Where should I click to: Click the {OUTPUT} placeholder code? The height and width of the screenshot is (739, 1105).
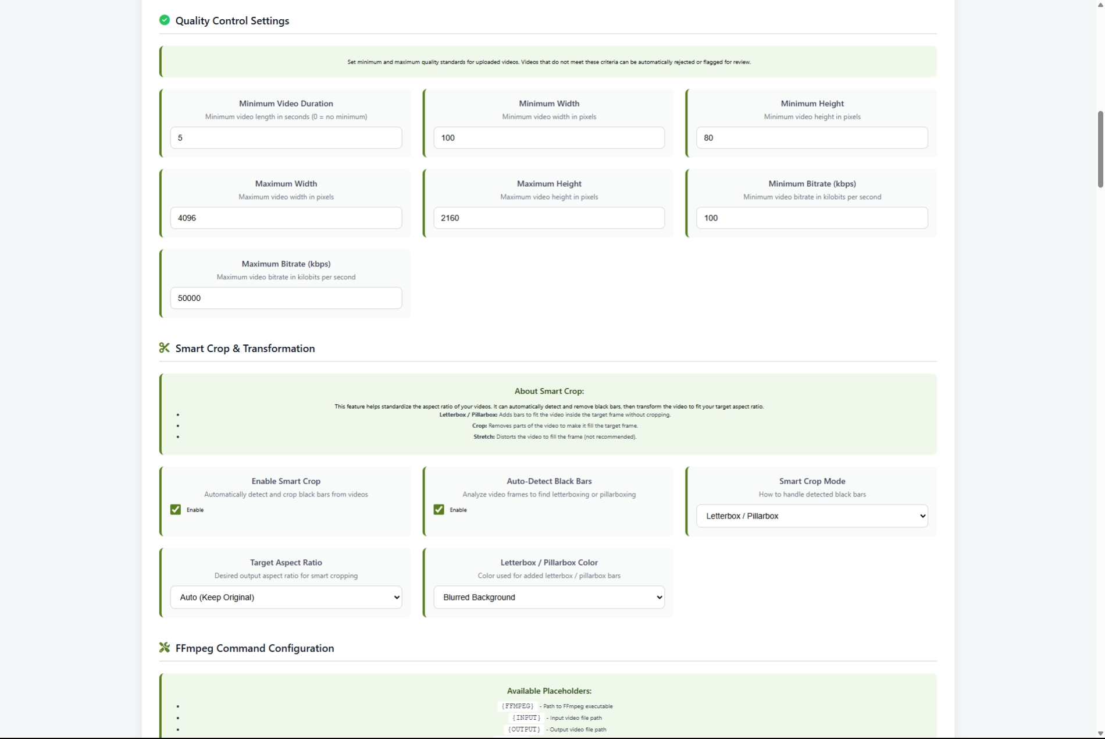[524, 730]
